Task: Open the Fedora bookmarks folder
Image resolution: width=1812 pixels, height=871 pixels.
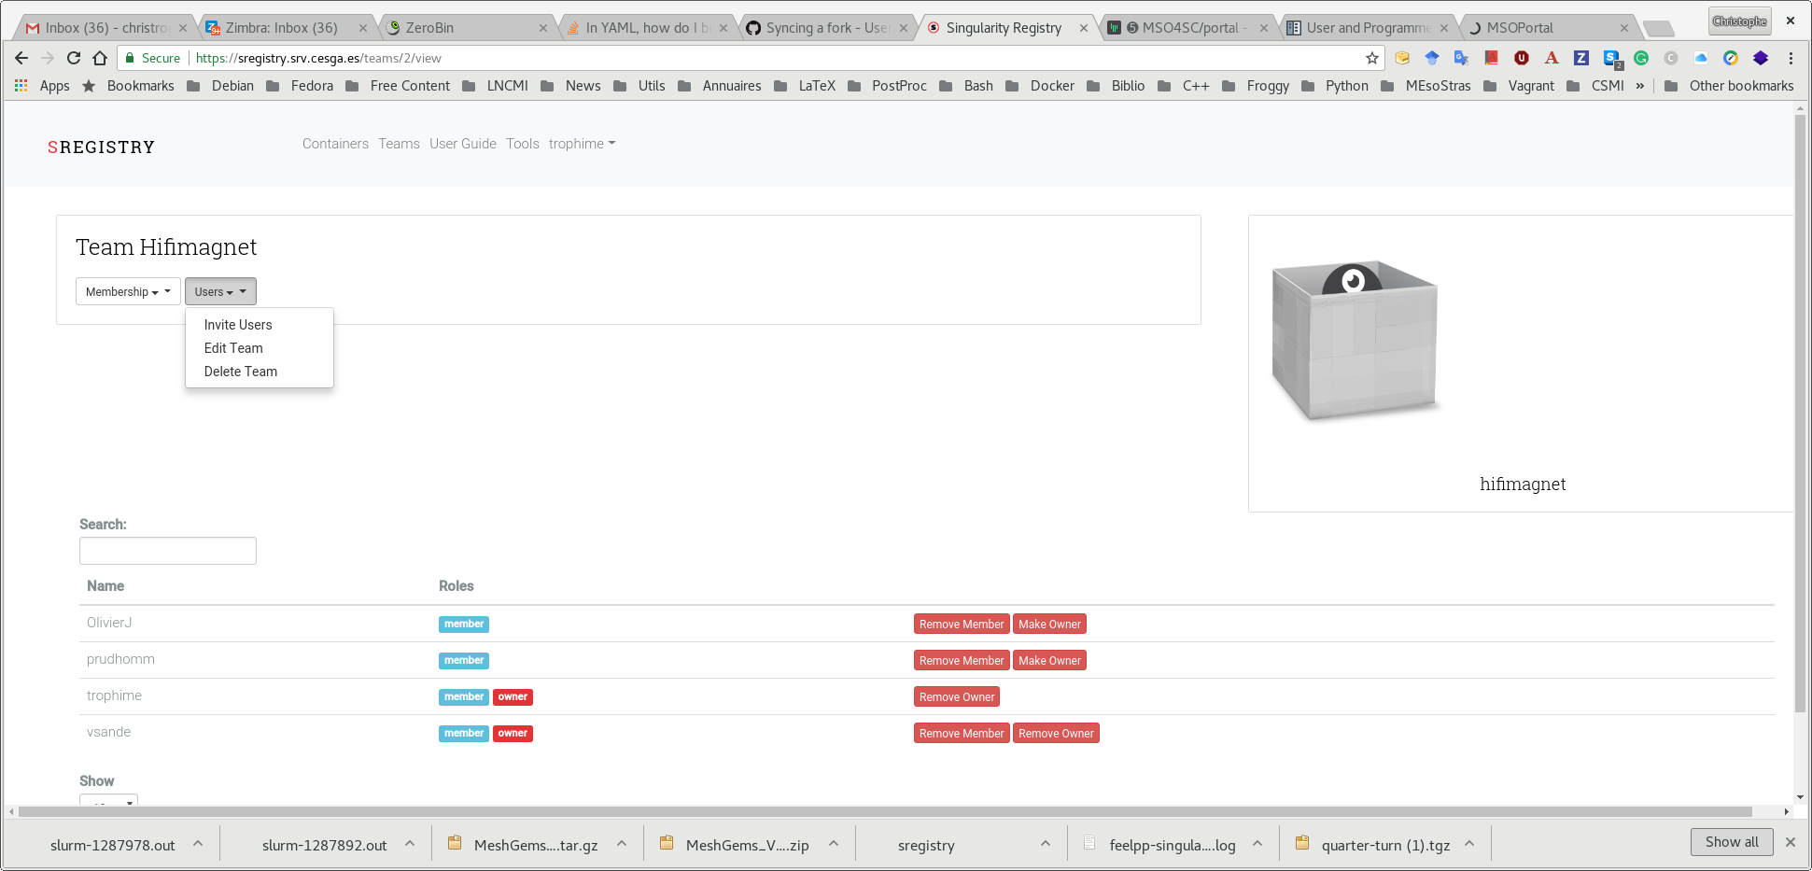Action: (300, 86)
